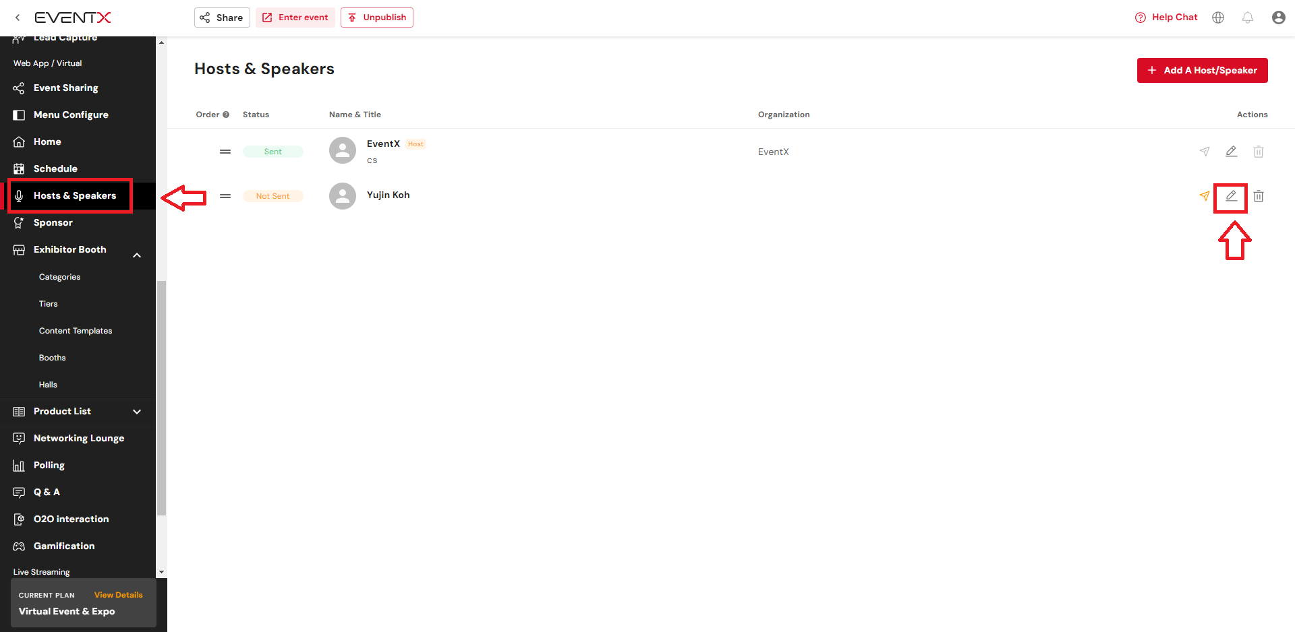1295x632 pixels.
Task: Click the Event Sharing share icon
Action: click(19, 88)
